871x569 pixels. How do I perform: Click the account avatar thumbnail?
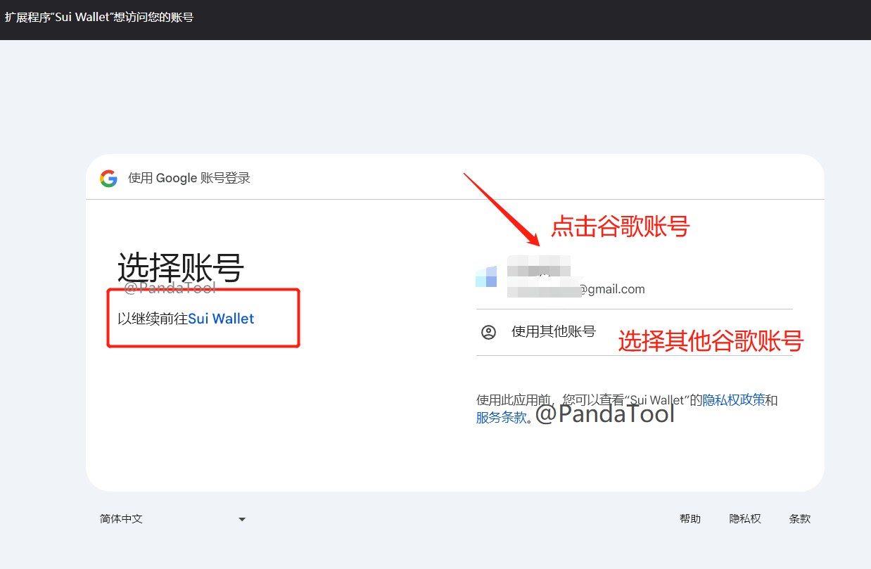[x=486, y=277]
